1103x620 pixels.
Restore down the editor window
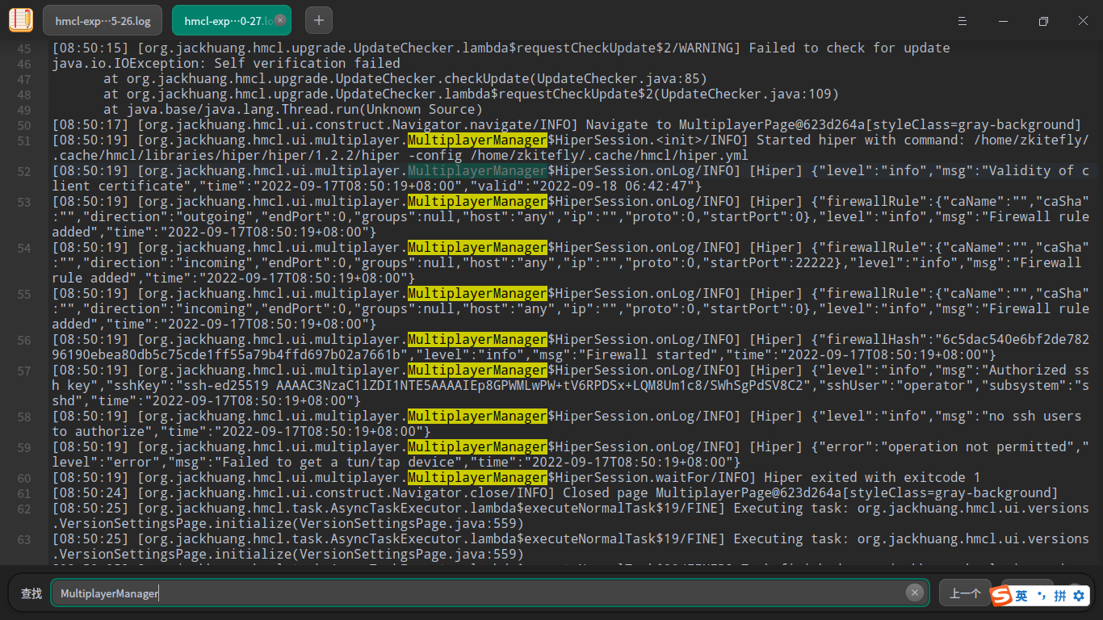tap(1043, 21)
